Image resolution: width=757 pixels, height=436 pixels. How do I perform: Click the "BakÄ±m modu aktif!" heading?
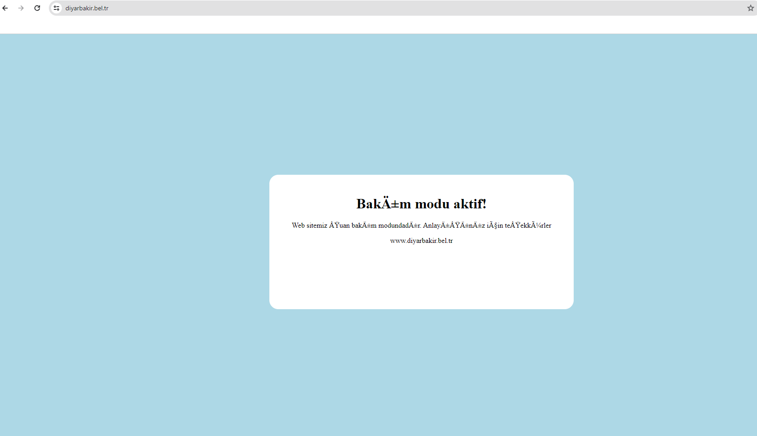click(x=421, y=204)
